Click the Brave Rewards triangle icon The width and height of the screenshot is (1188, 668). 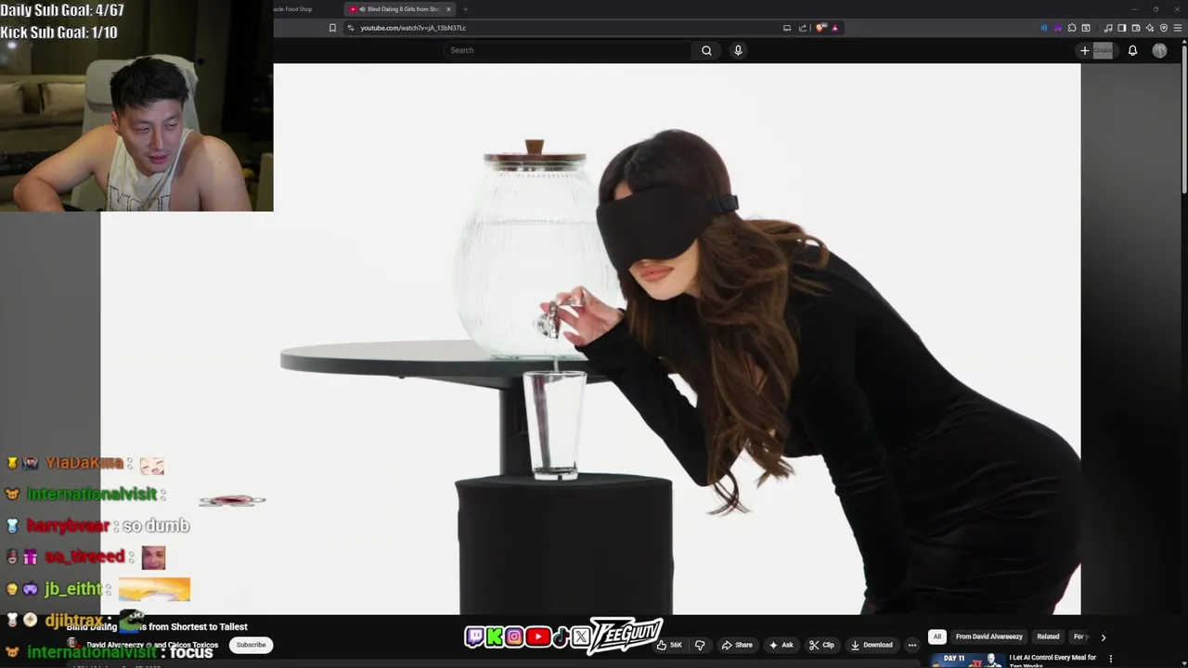click(x=835, y=28)
